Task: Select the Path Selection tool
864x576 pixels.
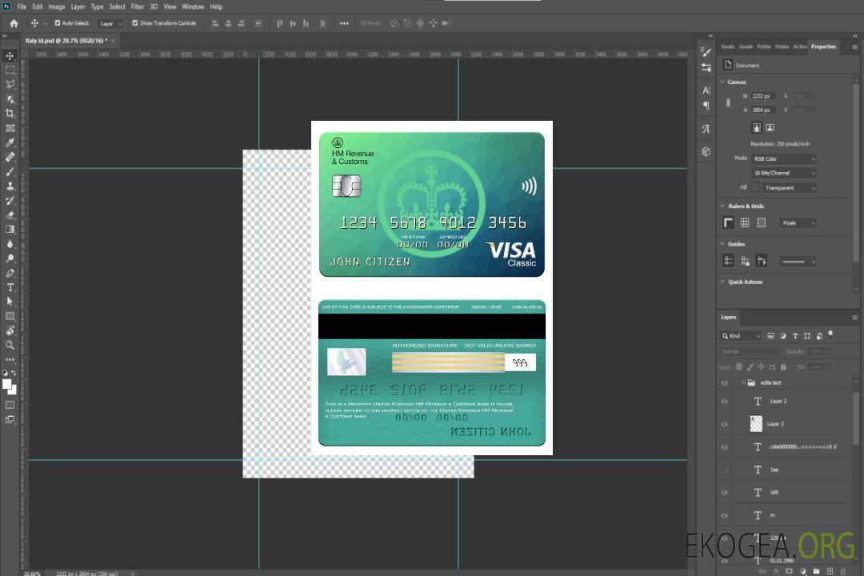Action: (10, 302)
